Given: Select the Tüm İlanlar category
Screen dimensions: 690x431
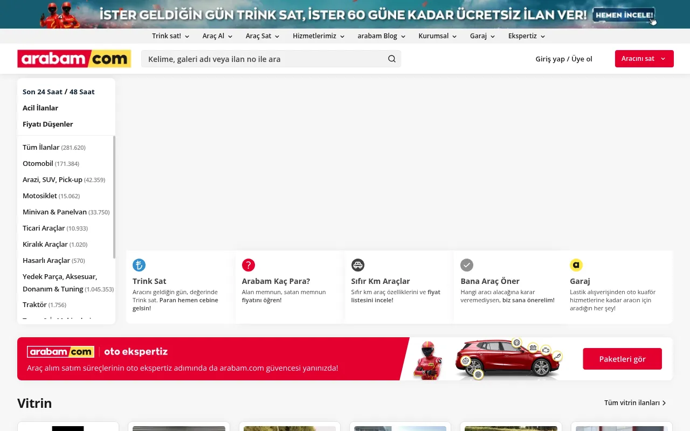Looking at the screenshot, I should [x=54, y=147].
